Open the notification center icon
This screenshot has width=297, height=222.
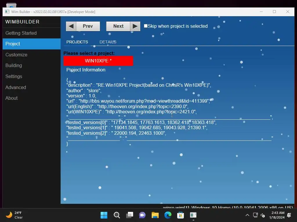(289, 215)
